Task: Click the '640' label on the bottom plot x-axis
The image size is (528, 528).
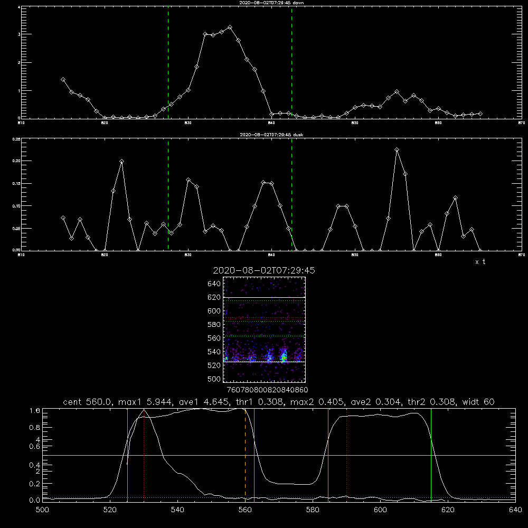Action: pyautogui.click(x=515, y=510)
